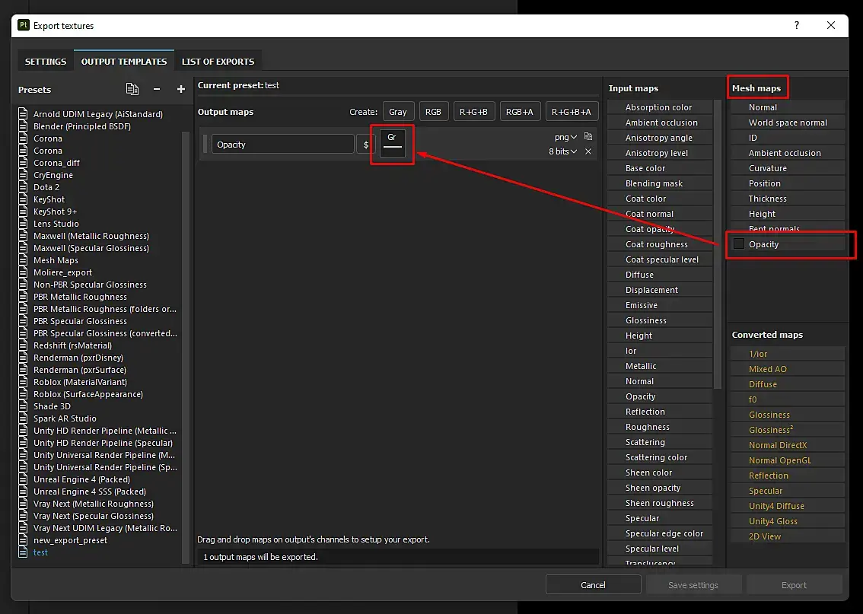This screenshot has width=863, height=614.
Task: Click the document icon of PBR Metallic Roughness
Action: tap(23, 297)
